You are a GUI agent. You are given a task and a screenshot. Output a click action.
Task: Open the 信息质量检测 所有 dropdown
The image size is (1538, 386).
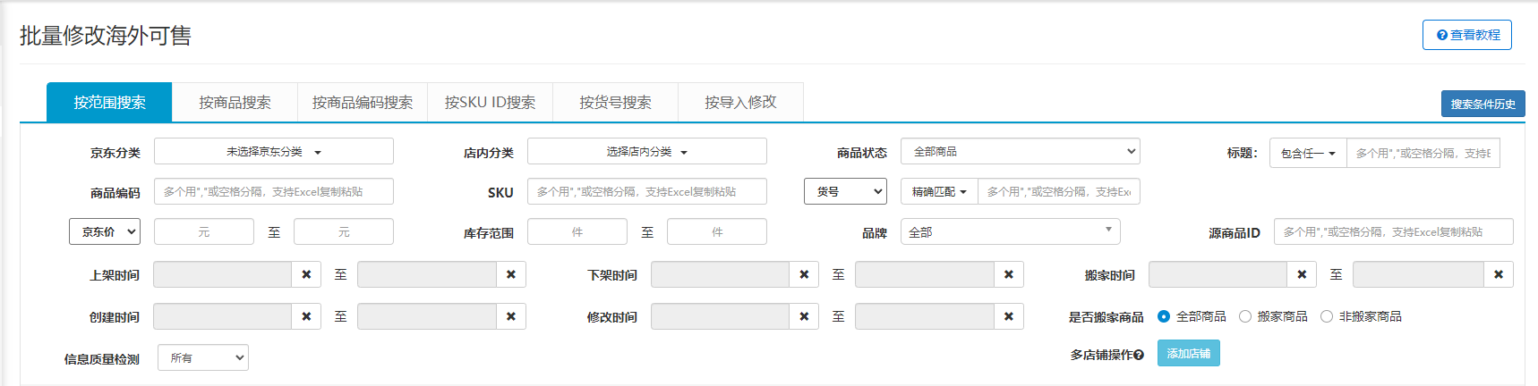coord(203,357)
